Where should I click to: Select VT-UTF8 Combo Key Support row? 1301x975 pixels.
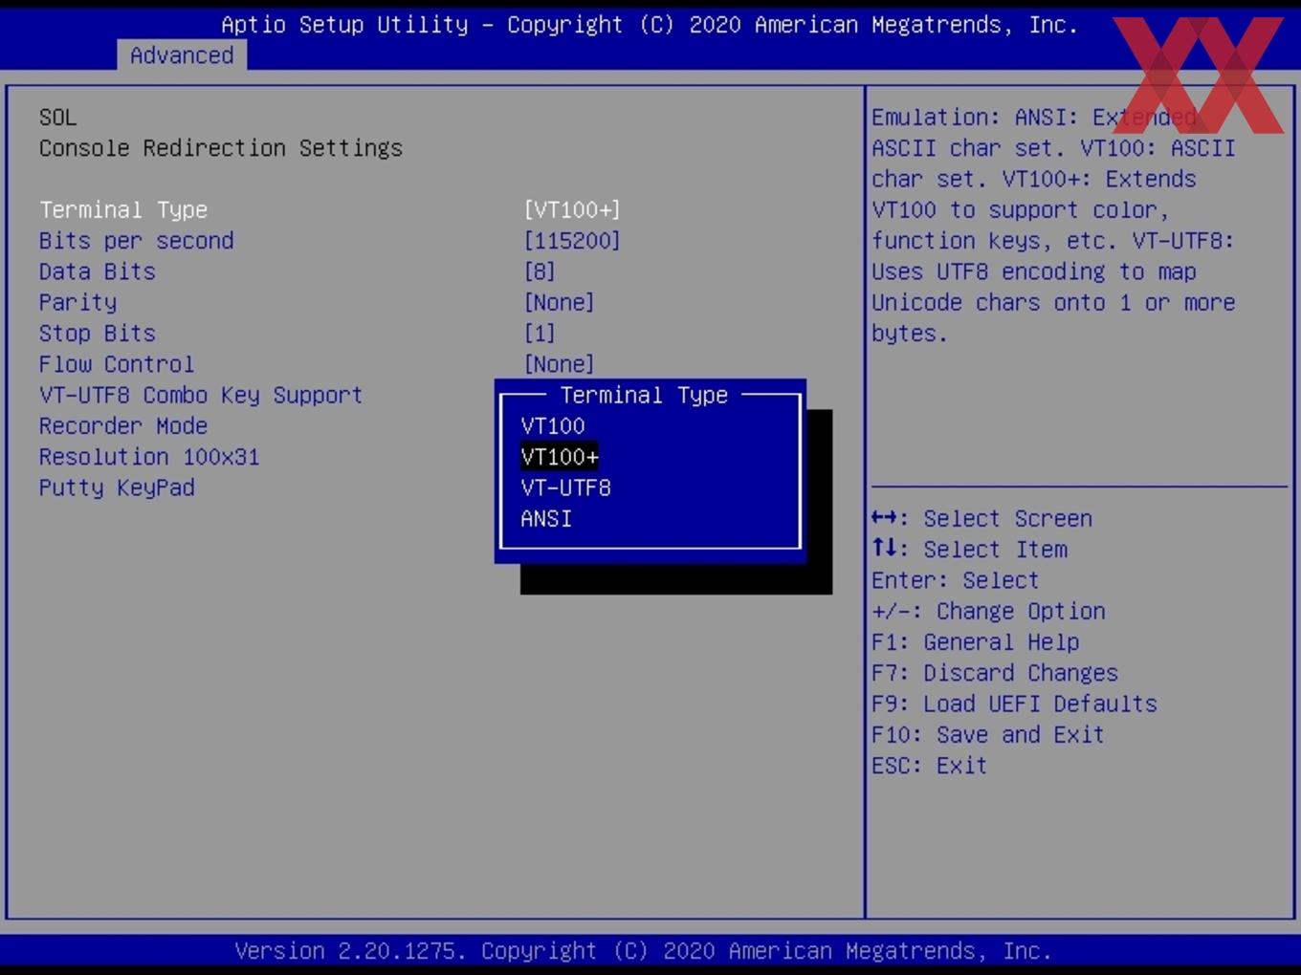(x=201, y=396)
